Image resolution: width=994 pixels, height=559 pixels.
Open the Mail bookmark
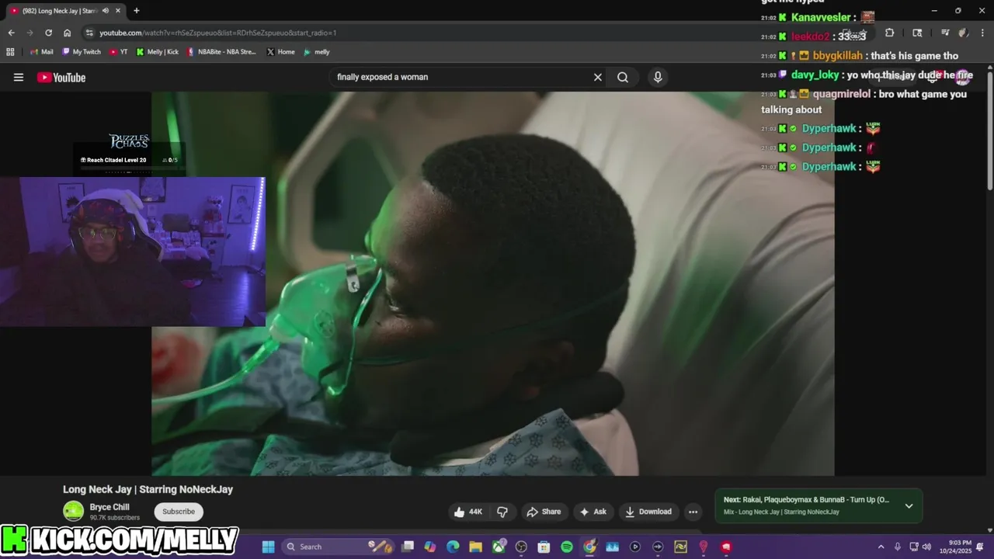coord(42,52)
